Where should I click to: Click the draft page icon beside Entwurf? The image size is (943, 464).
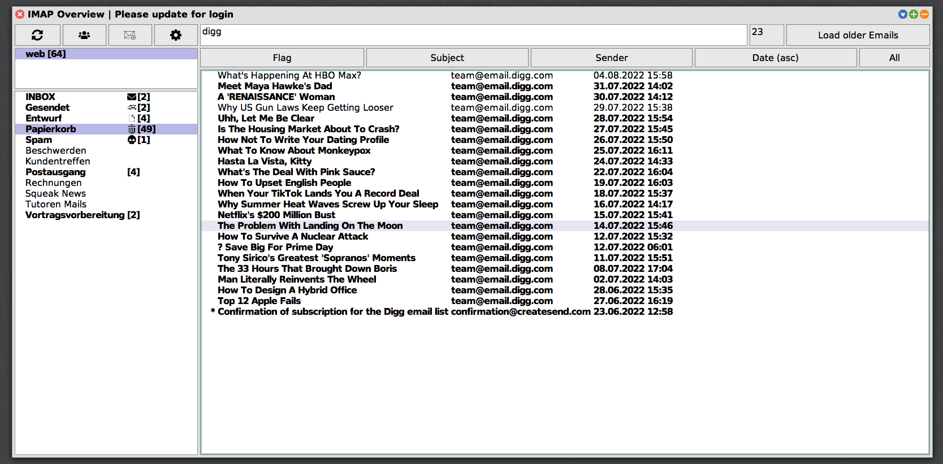[x=132, y=119]
